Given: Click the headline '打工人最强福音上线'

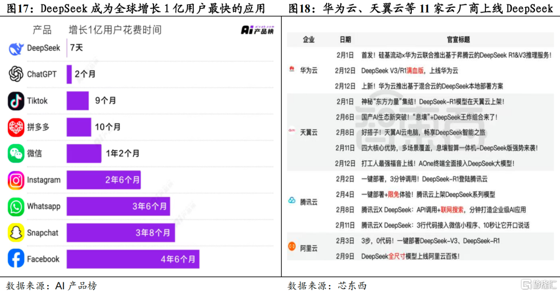Looking at the screenshot, I should pyautogui.click(x=438, y=164).
